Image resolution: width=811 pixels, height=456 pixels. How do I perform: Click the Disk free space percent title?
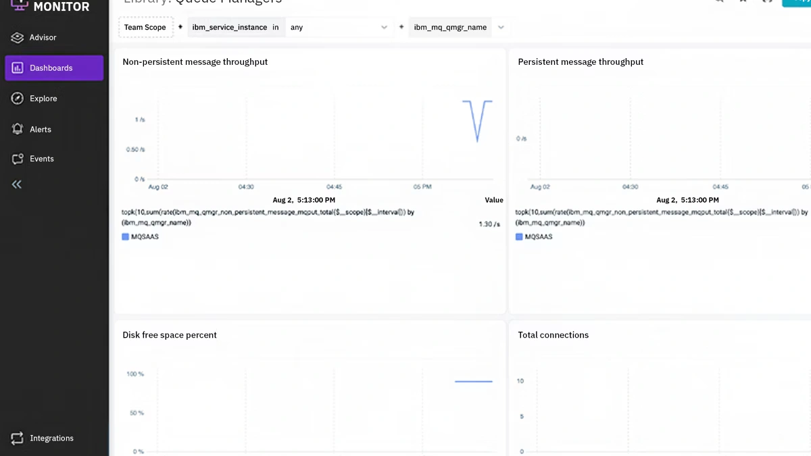pos(170,335)
